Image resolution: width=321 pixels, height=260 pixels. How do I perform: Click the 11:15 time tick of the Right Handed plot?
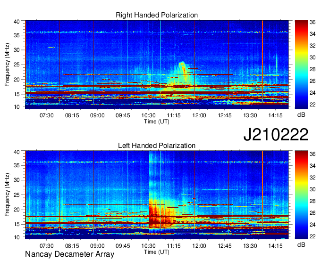click(x=174, y=115)
